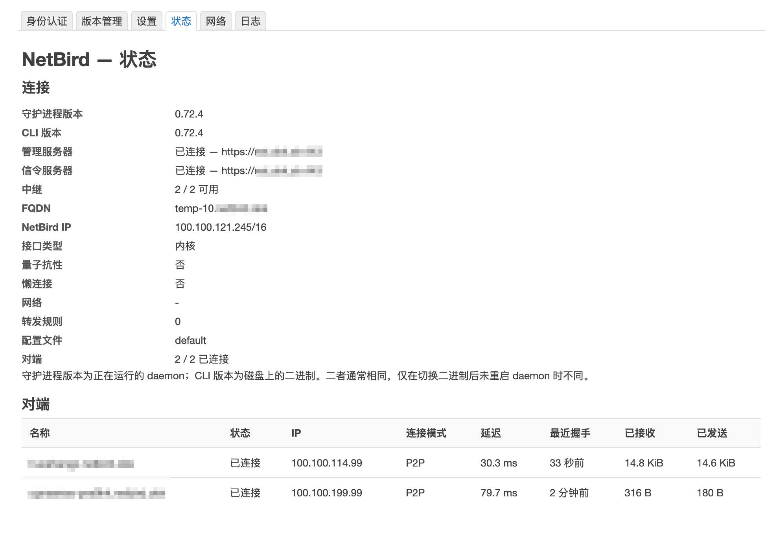
Task: Open the 设置 tab
Action: [147, 21]
